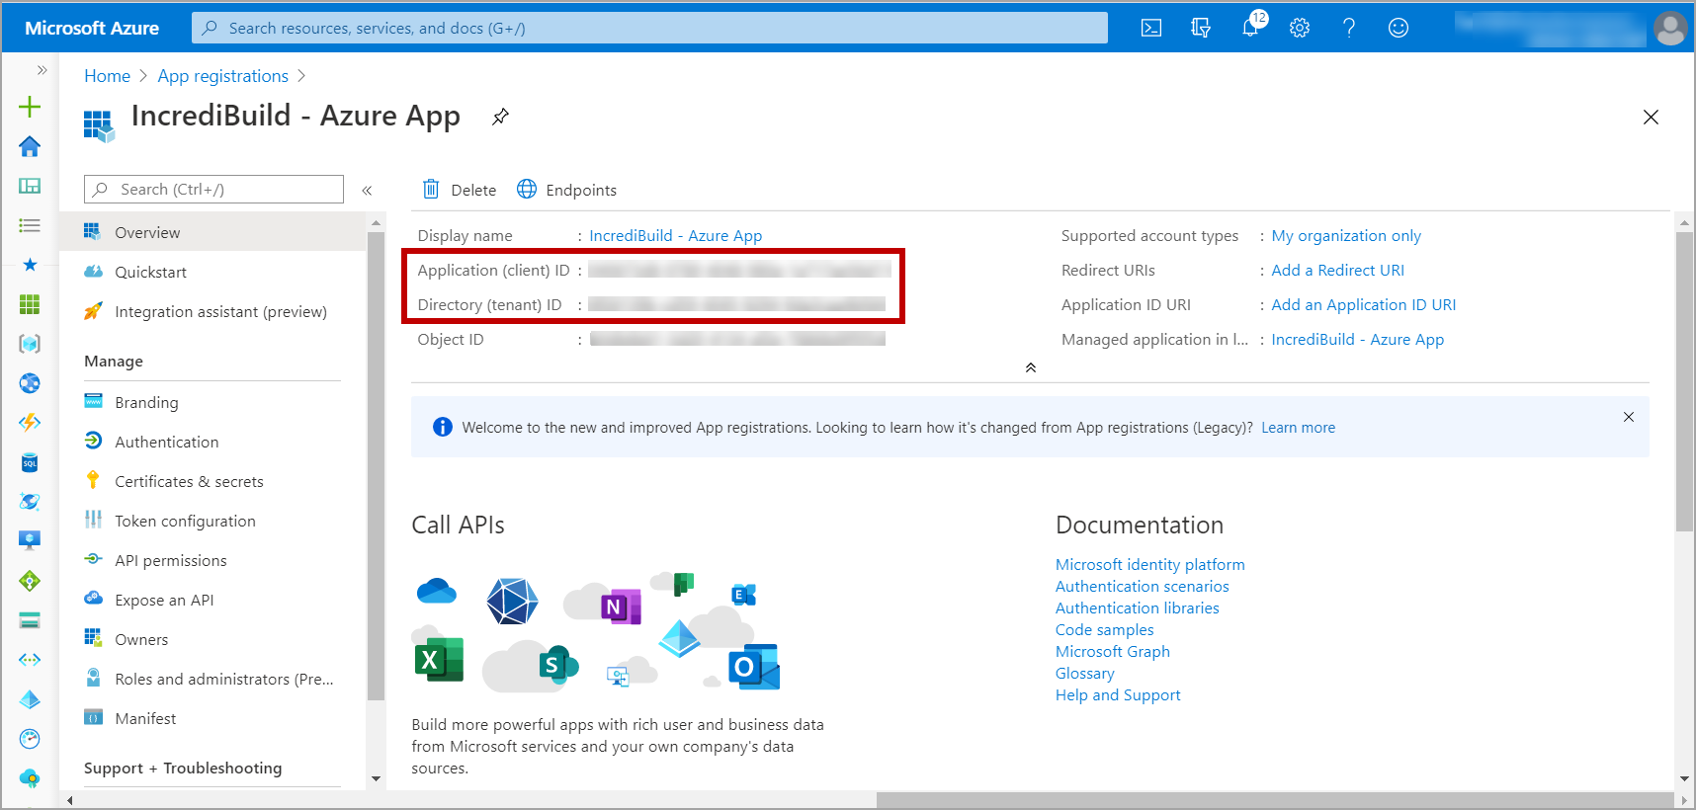The image size is (1696, 810).
Task: Open Virtual machines monitor icon
Action: click(30, 540)
